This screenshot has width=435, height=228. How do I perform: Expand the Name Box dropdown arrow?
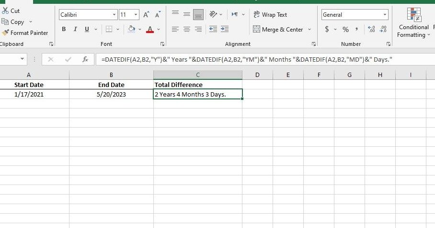[22, 59]
